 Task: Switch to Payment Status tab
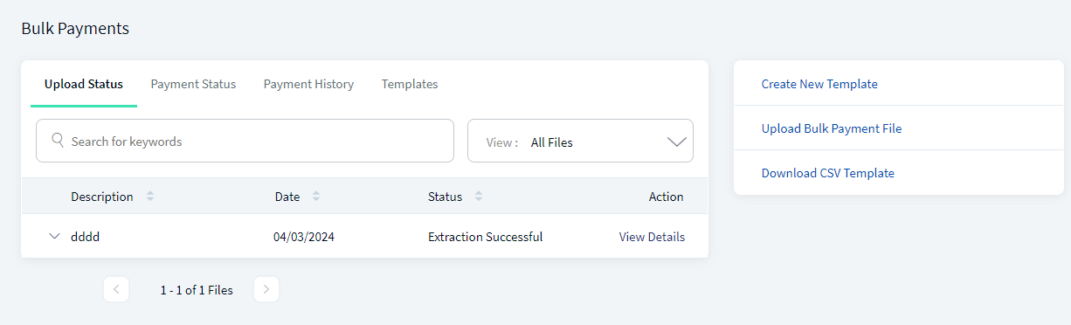pyautogui.click(x=193, y=84)
